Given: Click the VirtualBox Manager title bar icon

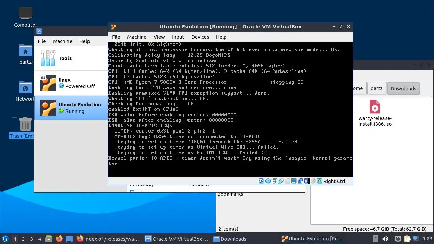Looking at the screenshot, I should tap(39, 31).
